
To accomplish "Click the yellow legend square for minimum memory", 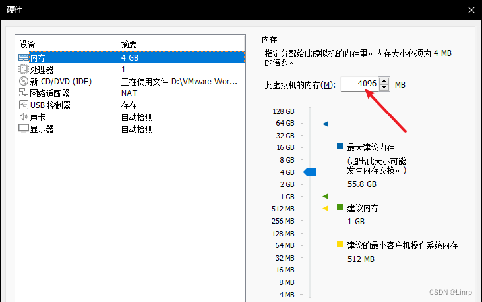I will 340,244.
